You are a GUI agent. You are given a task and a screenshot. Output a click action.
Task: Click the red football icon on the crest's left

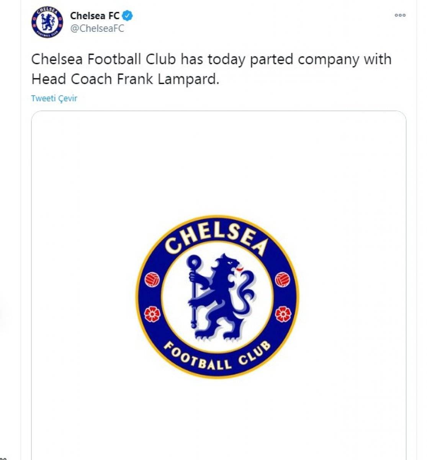pos(153,279)
